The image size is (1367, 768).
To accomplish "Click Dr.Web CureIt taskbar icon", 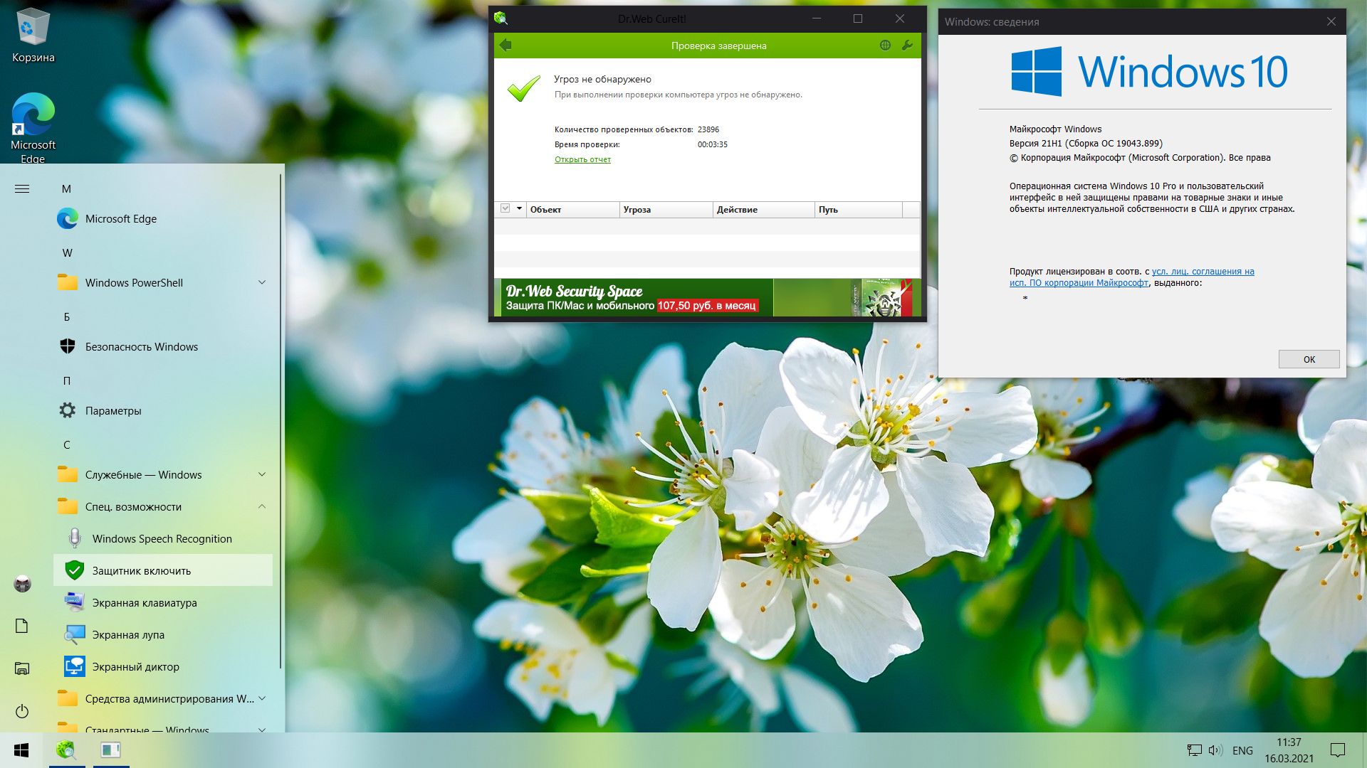I will pyautogui.click(x=67, y=750).
